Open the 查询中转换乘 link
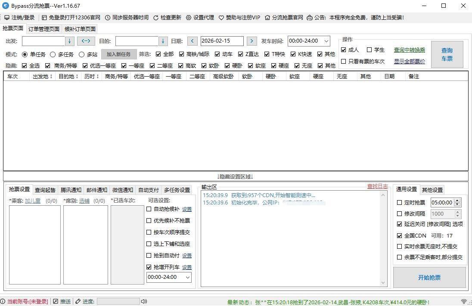The image size is (472, 306). tap(409, 50)
